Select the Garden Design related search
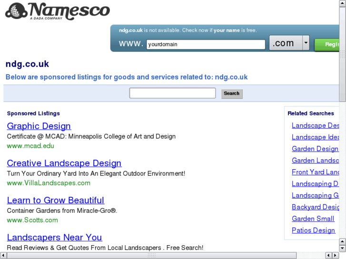The image size is (346, 259). click(315, 149)
